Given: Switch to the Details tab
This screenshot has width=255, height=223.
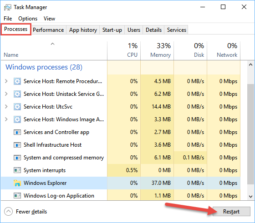Looking at the screenshot, I should click(x=153, y=30).
